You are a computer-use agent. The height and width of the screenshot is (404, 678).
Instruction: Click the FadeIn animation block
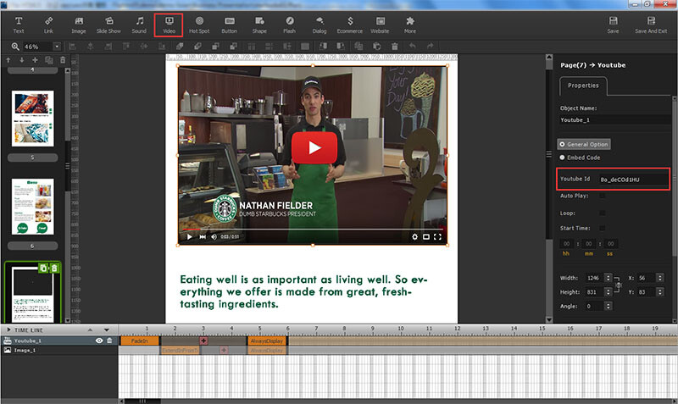(139, 341)
